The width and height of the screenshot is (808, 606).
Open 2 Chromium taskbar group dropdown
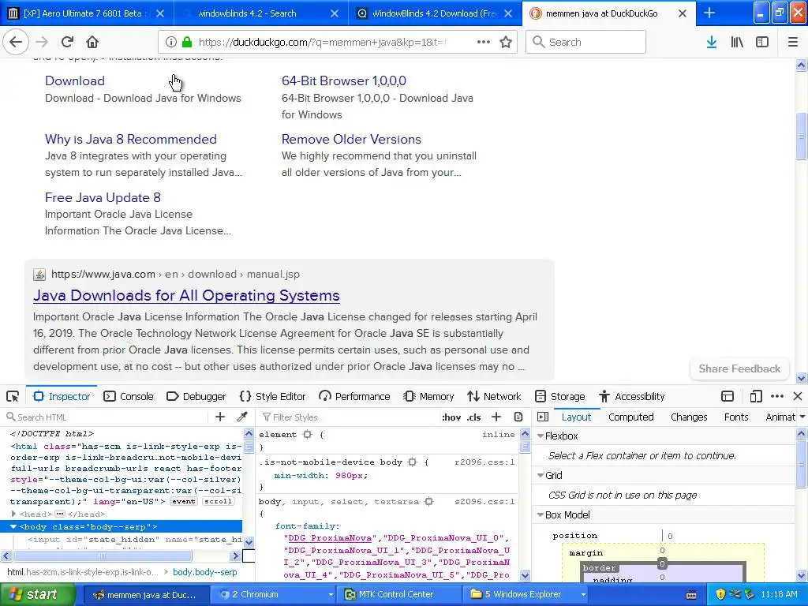coord(331,595)
